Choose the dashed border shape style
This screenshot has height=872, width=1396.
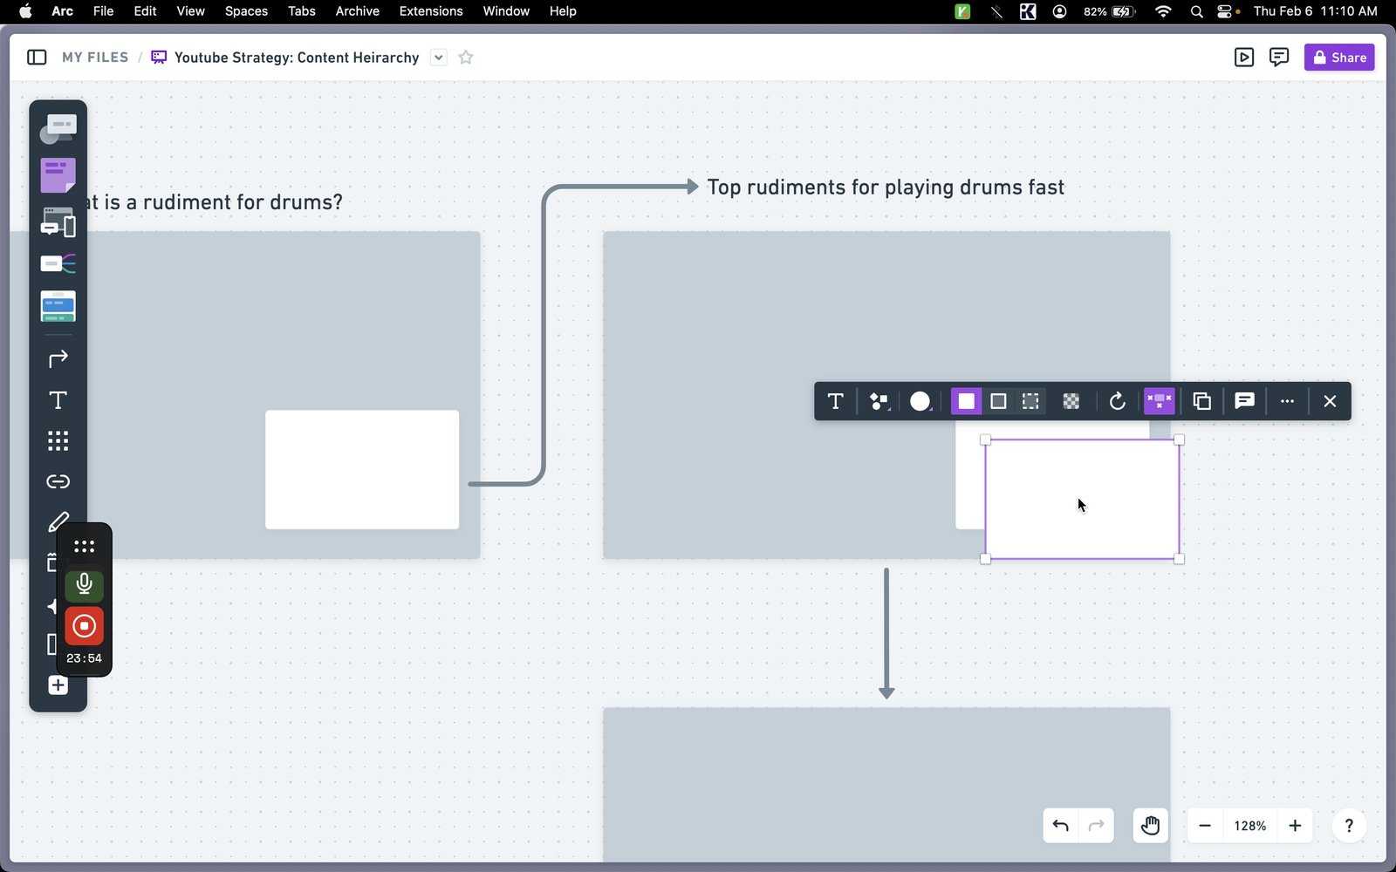click(x=1030, y=401)
